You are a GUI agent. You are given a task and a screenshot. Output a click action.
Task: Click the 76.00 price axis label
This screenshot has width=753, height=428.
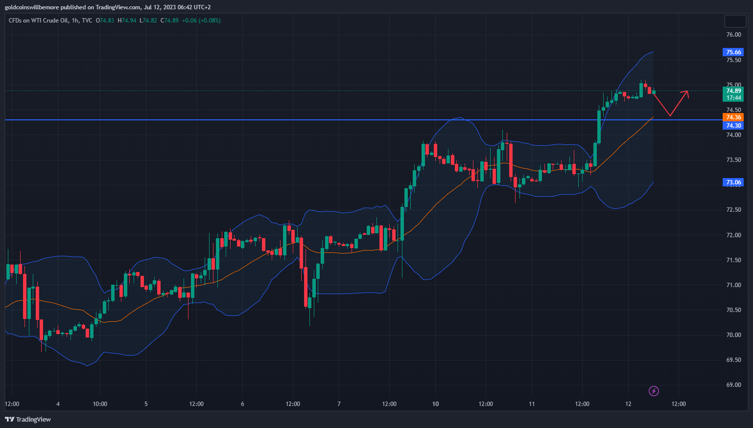coord(733,35)
